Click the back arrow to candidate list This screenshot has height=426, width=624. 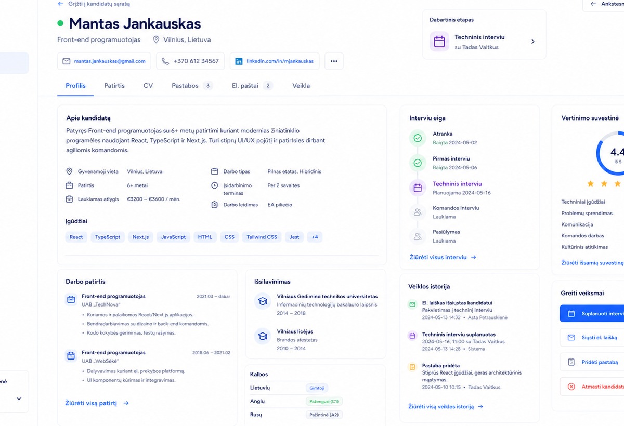point(60,4)
